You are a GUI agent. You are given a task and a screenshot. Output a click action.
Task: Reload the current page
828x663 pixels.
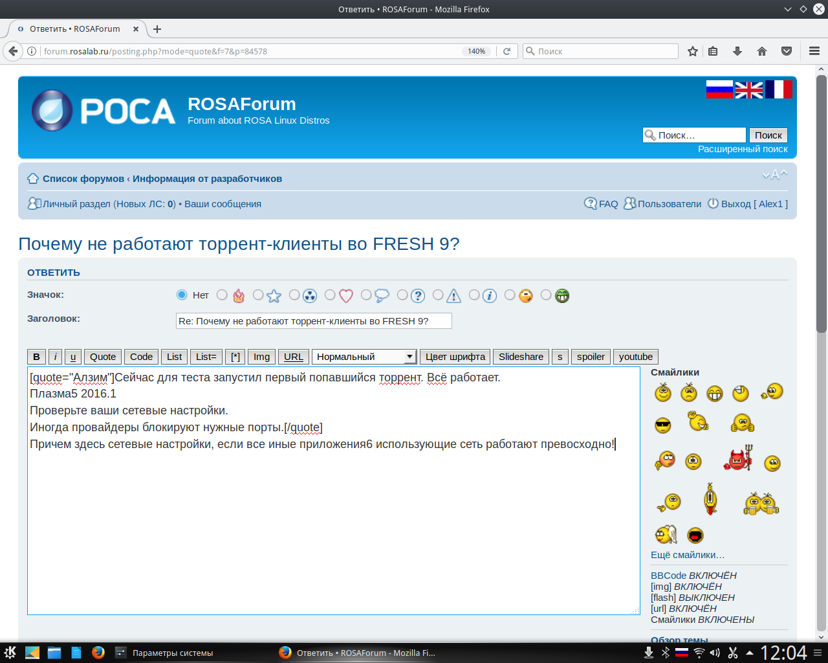point(507,51)
